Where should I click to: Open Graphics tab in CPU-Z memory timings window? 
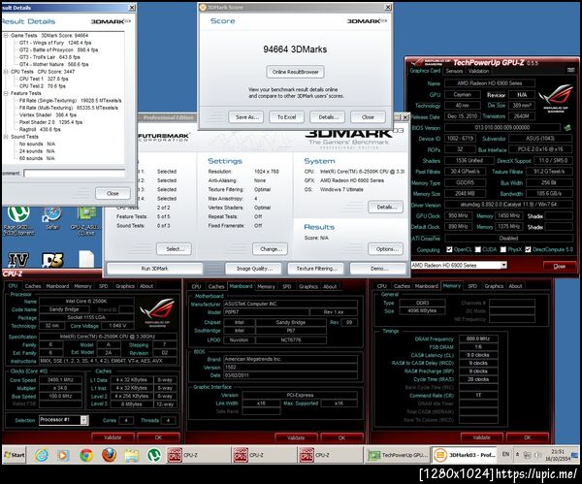click(x=494, y=286)
